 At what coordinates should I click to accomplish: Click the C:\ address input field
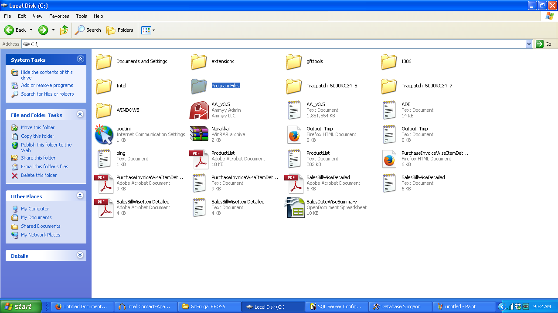(x=262, y=44)
